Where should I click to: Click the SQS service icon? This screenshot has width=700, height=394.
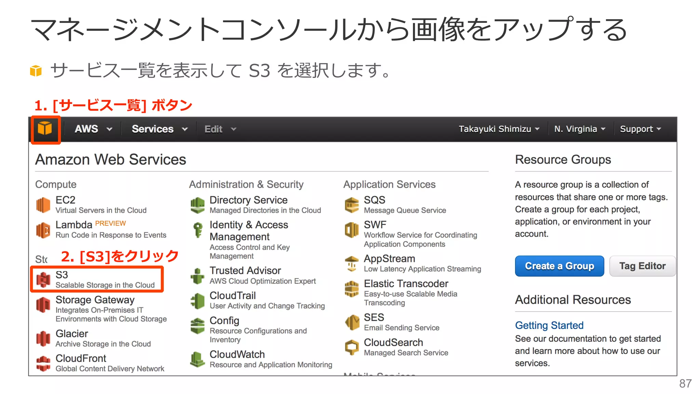(x=352, y=205)
